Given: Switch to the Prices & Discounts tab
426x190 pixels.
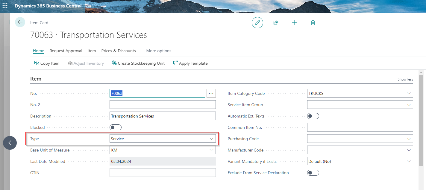Looking at the screenshot, I should pos(118,51).
